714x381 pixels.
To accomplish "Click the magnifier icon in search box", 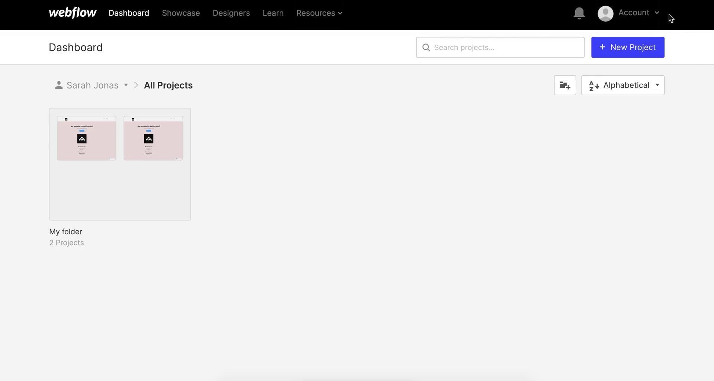I will (x=426, y=48).
